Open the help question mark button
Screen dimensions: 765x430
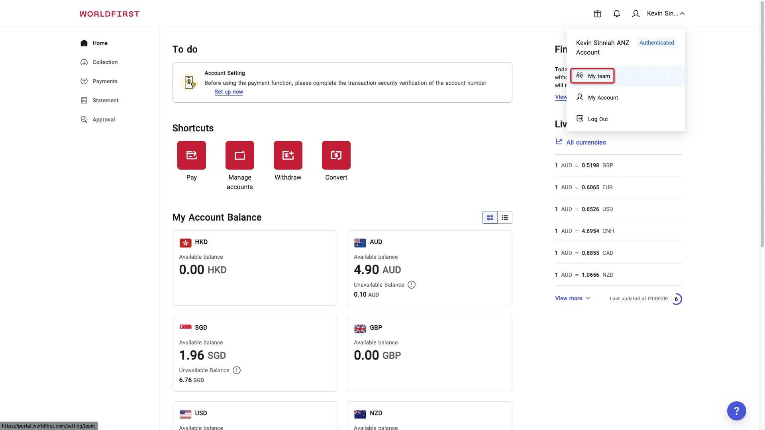(736, 410)
